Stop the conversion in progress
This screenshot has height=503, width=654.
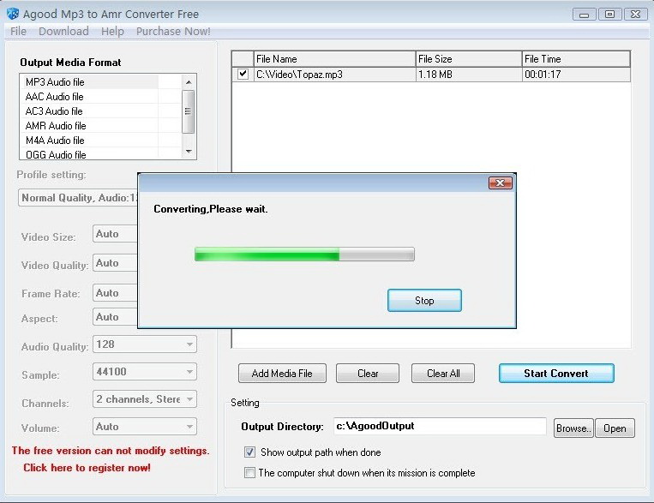424,300
